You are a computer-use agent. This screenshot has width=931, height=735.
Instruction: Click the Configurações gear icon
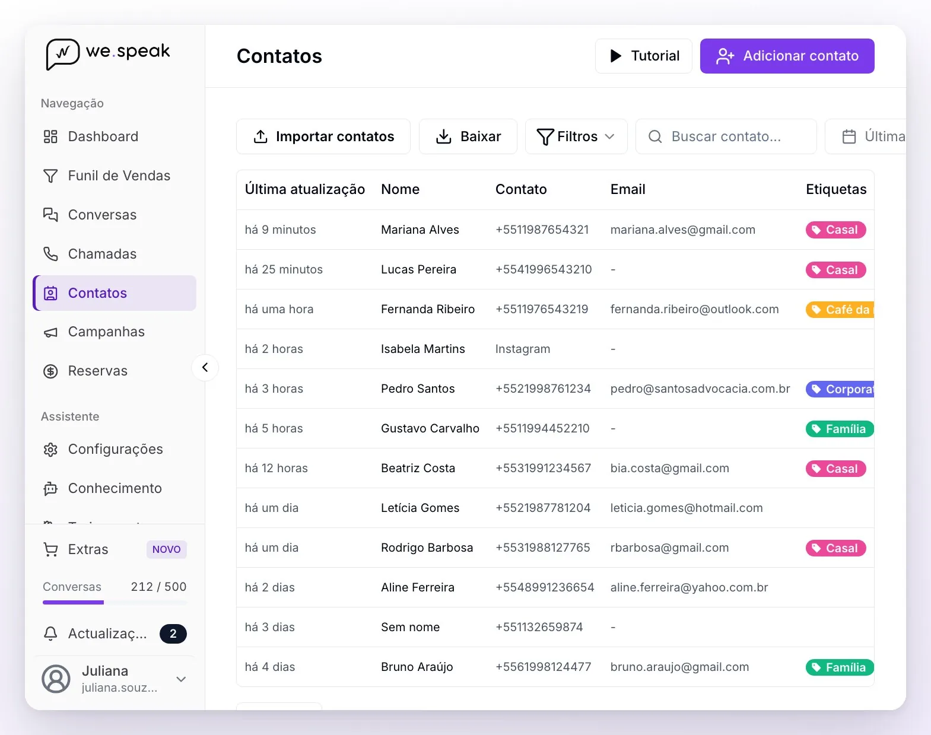(51, 450)
